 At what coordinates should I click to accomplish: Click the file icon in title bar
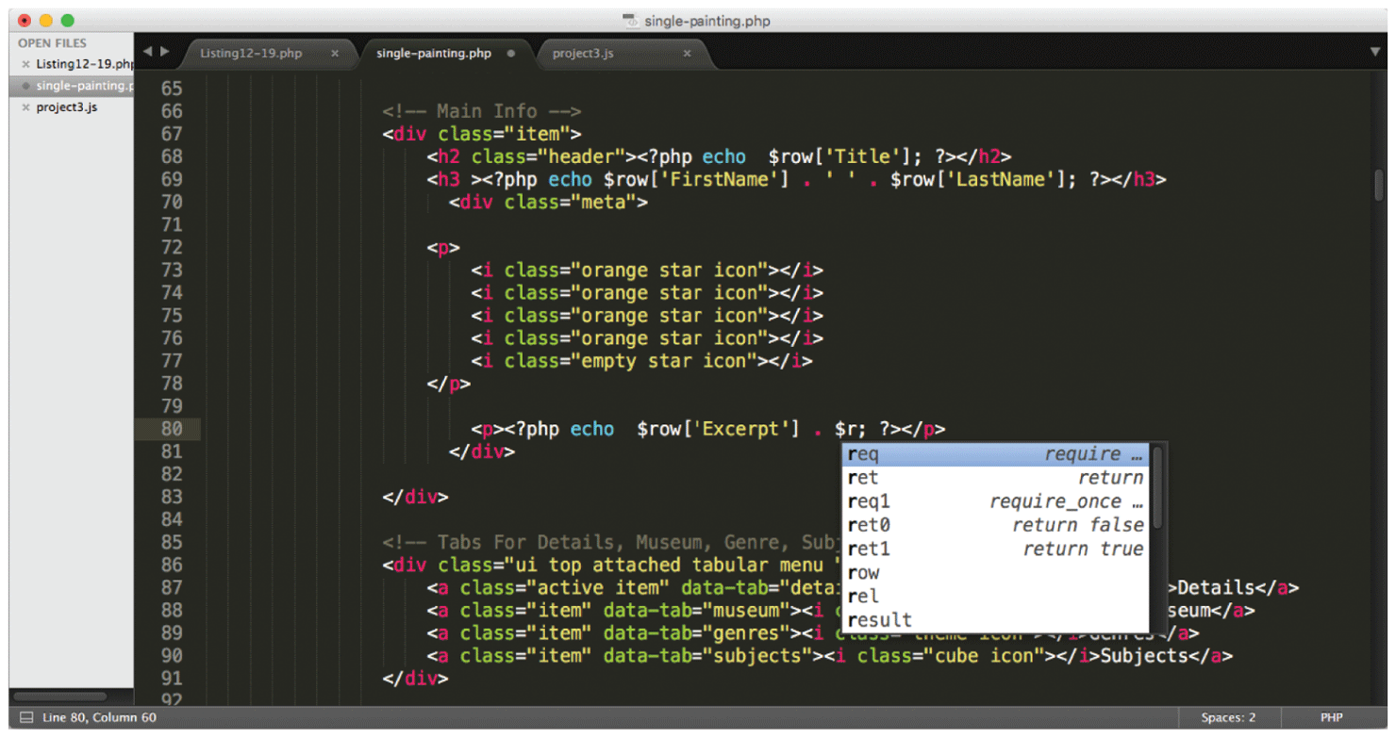coord(631,21)
